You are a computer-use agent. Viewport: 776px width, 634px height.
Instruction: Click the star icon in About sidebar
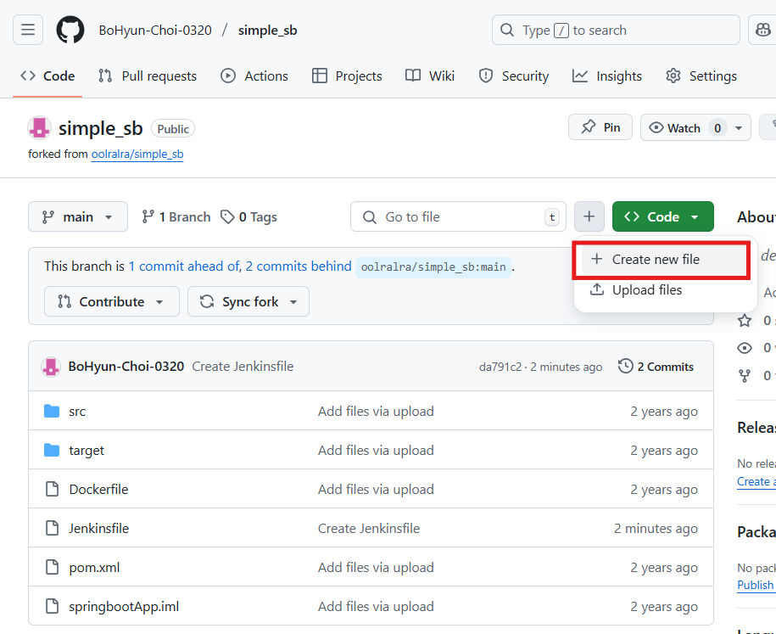[745, 321]
